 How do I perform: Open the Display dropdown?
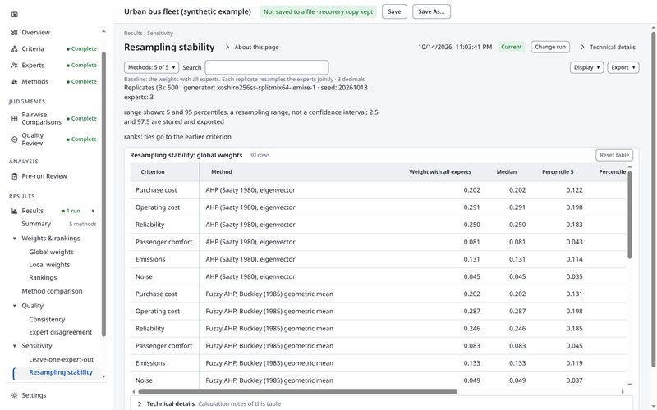coord(586,67)
